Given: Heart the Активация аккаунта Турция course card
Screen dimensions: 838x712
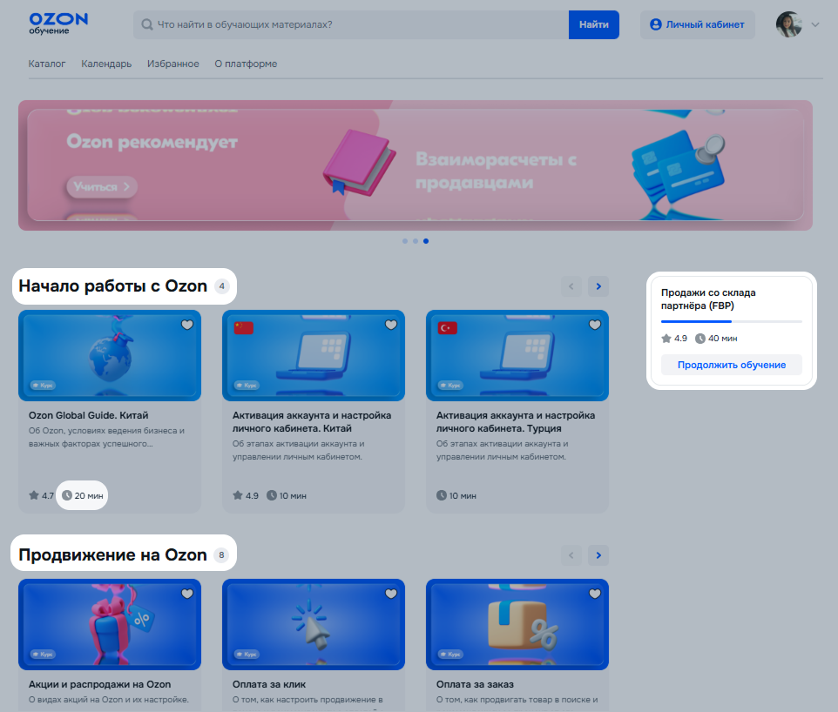Looking at the screenshot, I should 595,325.
